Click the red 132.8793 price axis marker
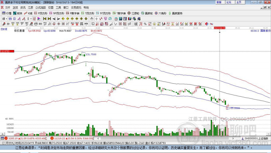This screenshot has width=271, height=153. [7, 51]
